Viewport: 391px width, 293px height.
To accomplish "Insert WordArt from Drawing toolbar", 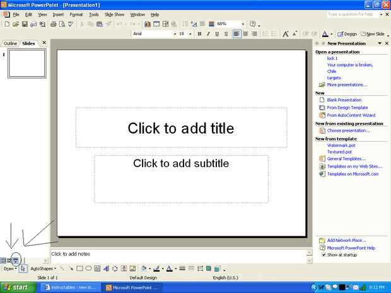I will (106, 268).
